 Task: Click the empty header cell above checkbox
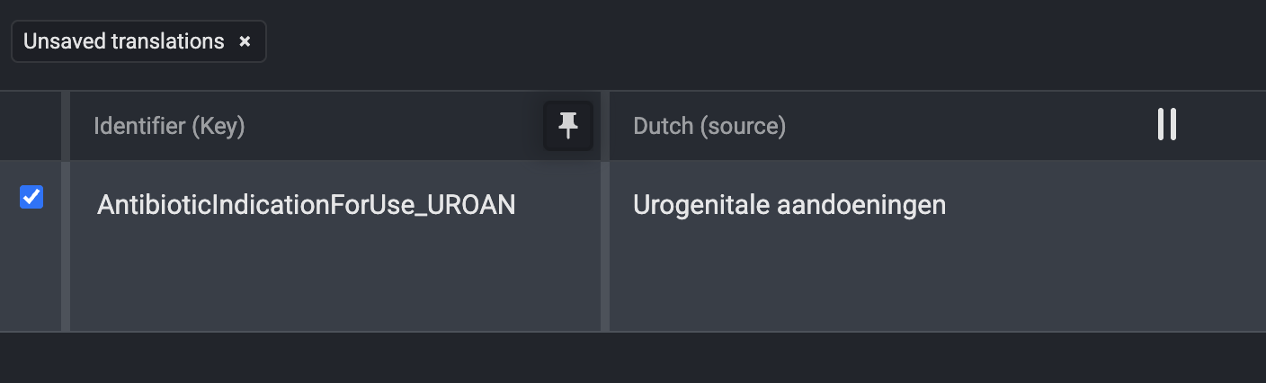coord(31,126)
